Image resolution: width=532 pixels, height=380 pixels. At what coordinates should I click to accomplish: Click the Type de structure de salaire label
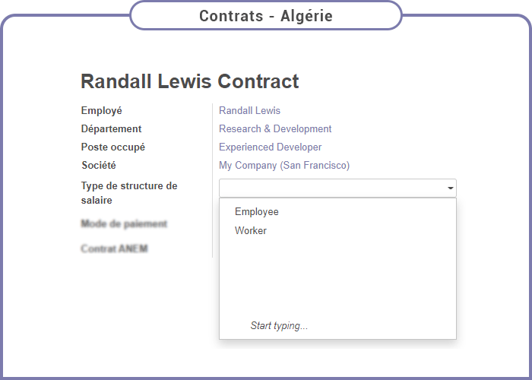point(129,193)
